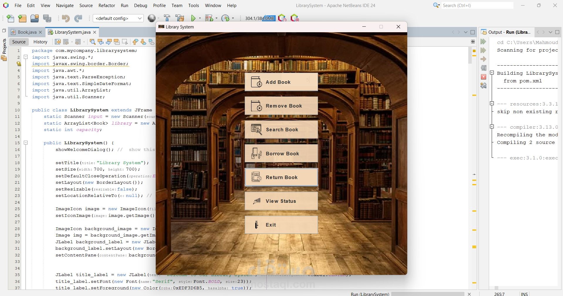Click the Clean and Build icon
The height and width of the screenshot is (296, 563).
[180, 18]
